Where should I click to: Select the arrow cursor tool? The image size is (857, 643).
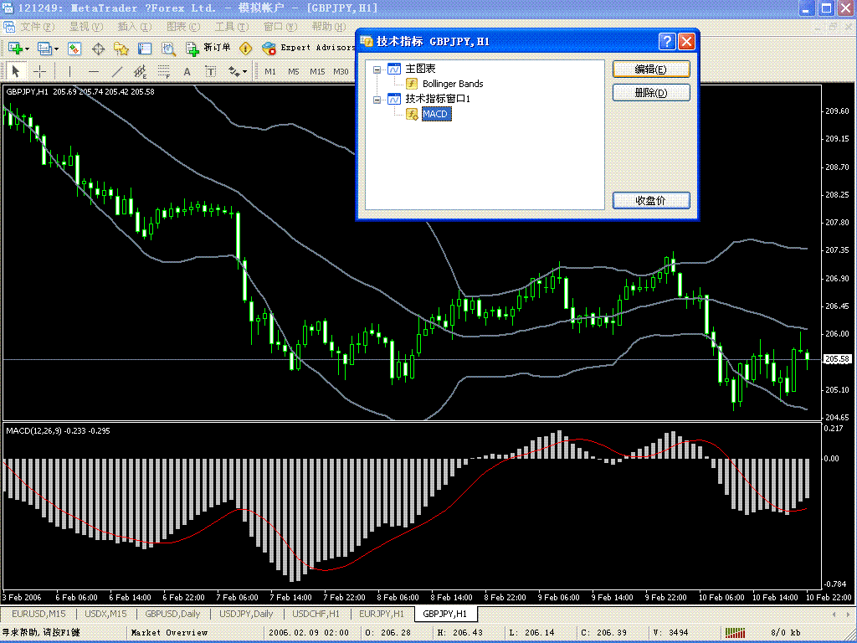click(x=15, y=72)
